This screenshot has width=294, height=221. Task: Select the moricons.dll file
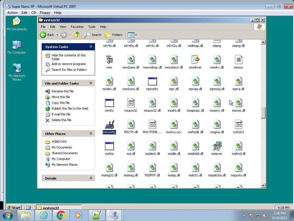click(x=131, y=81)
